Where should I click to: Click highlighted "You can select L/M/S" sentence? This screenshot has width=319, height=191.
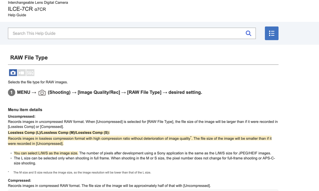[46, 153]
